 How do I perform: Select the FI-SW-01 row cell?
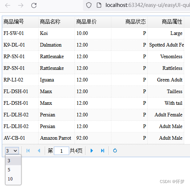point(20,33)
